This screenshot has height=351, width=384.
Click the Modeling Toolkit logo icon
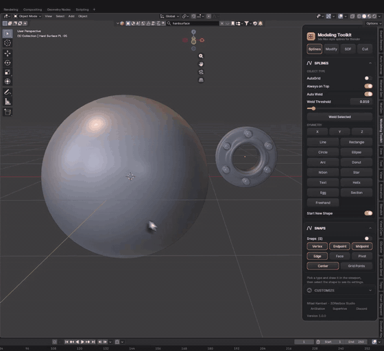pyautogui.click(x=311, y=36)
